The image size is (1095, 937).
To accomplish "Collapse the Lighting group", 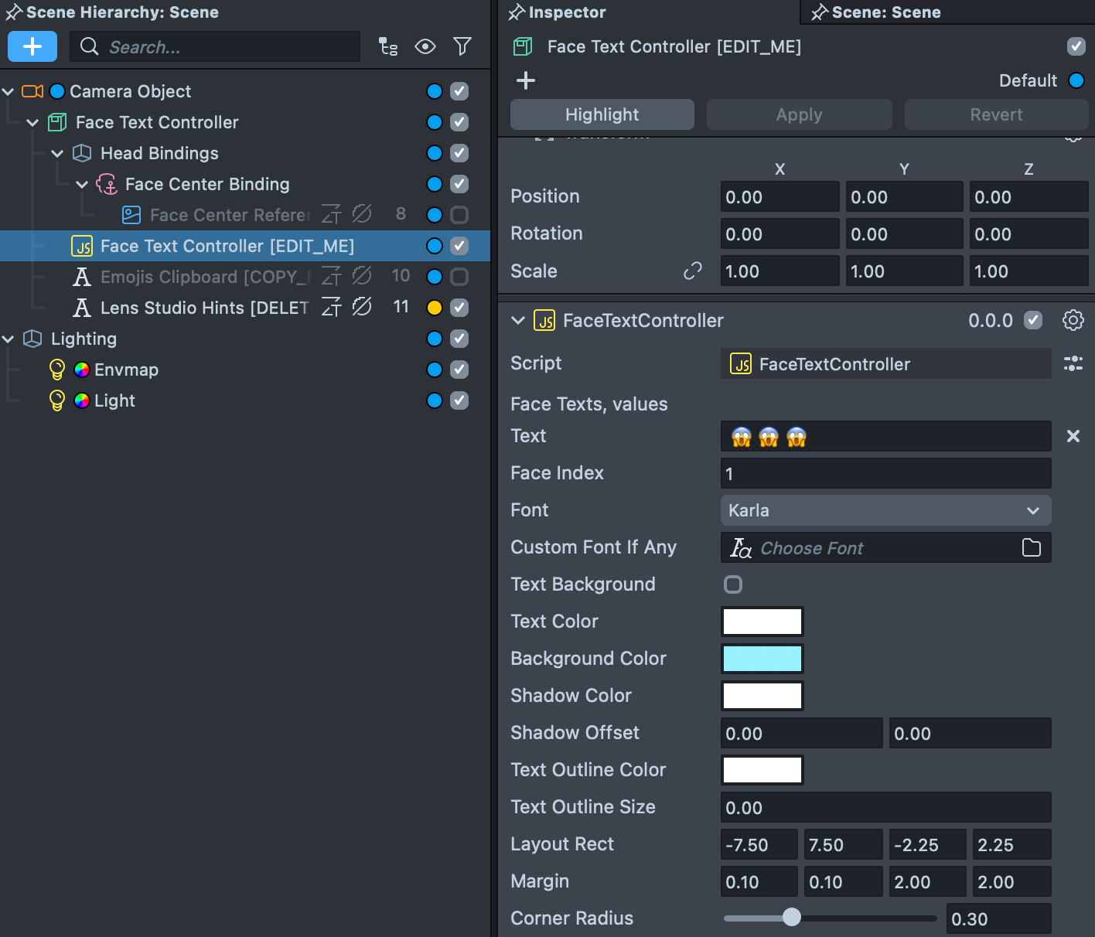I will [9, 339].
